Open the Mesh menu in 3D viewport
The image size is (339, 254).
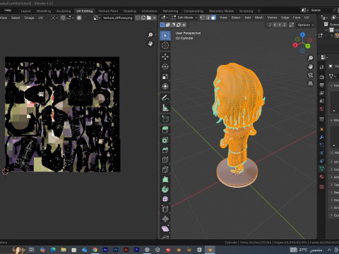[259, 18]
